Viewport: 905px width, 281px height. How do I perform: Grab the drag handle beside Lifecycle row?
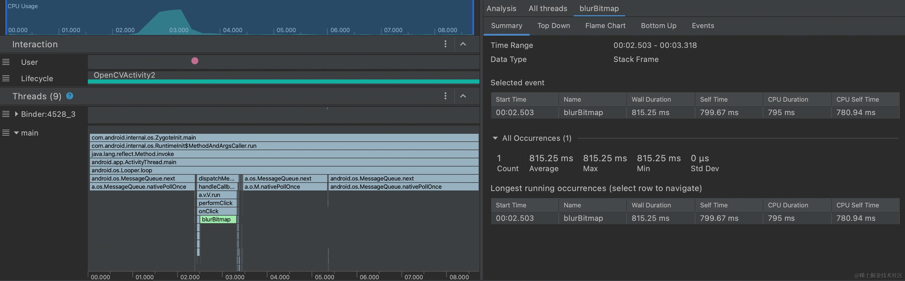tap(6, 79)
